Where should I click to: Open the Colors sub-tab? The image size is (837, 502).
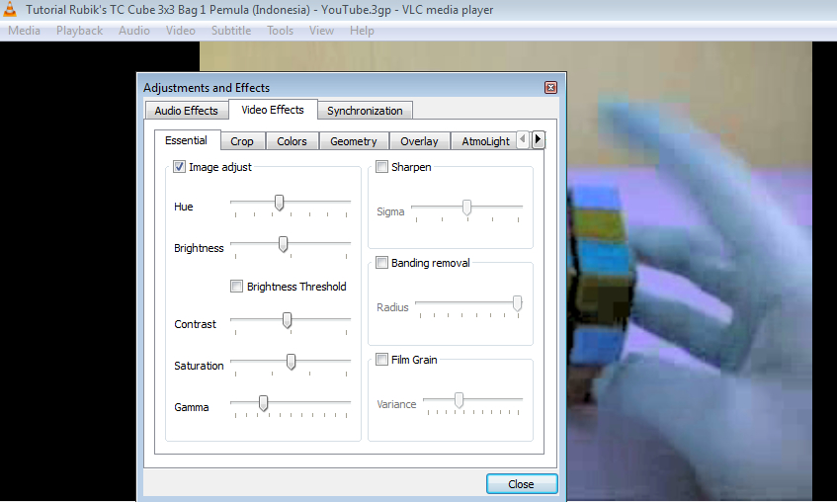[x=292, y=141]
